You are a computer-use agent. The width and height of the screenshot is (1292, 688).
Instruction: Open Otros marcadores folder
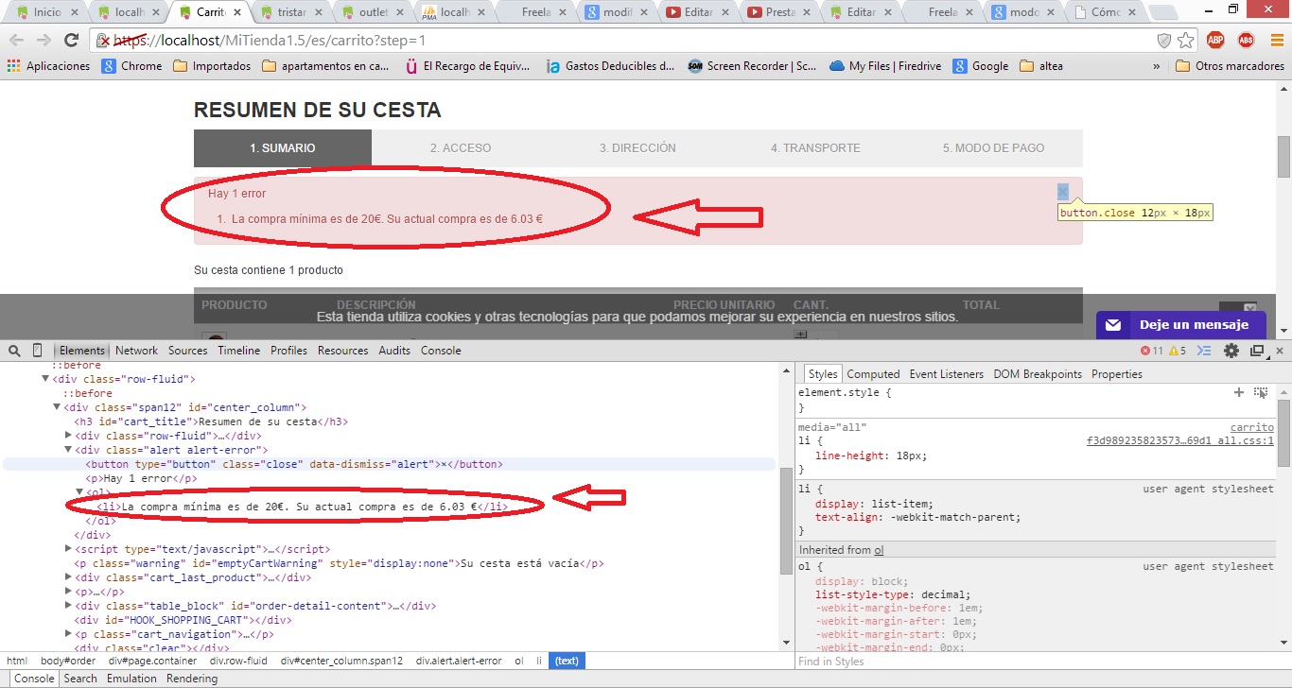1230,66
